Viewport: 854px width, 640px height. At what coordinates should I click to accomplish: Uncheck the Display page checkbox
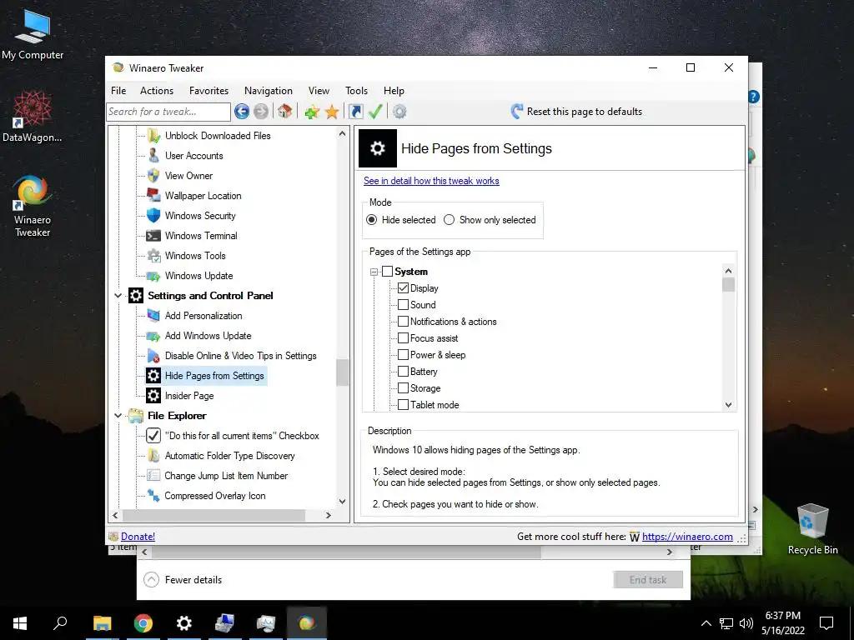pyautogui.click(x=403, y=287)
